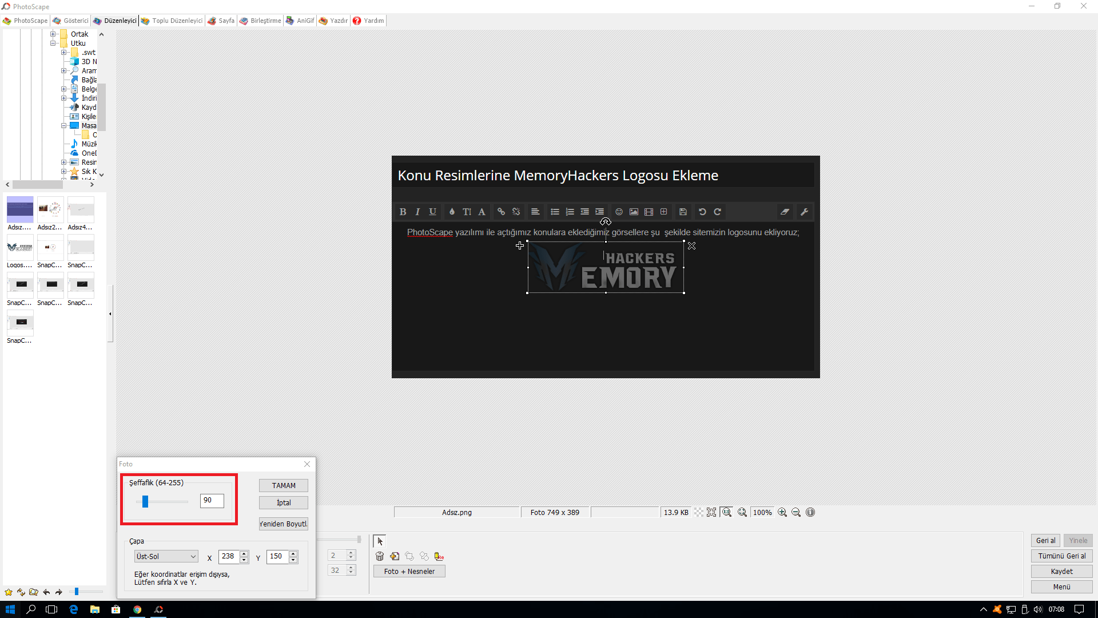The width and height of the screenshot is (1098, 618).
Task: Switch to the PhotoScape home tab
Action: tap(25, 21)
